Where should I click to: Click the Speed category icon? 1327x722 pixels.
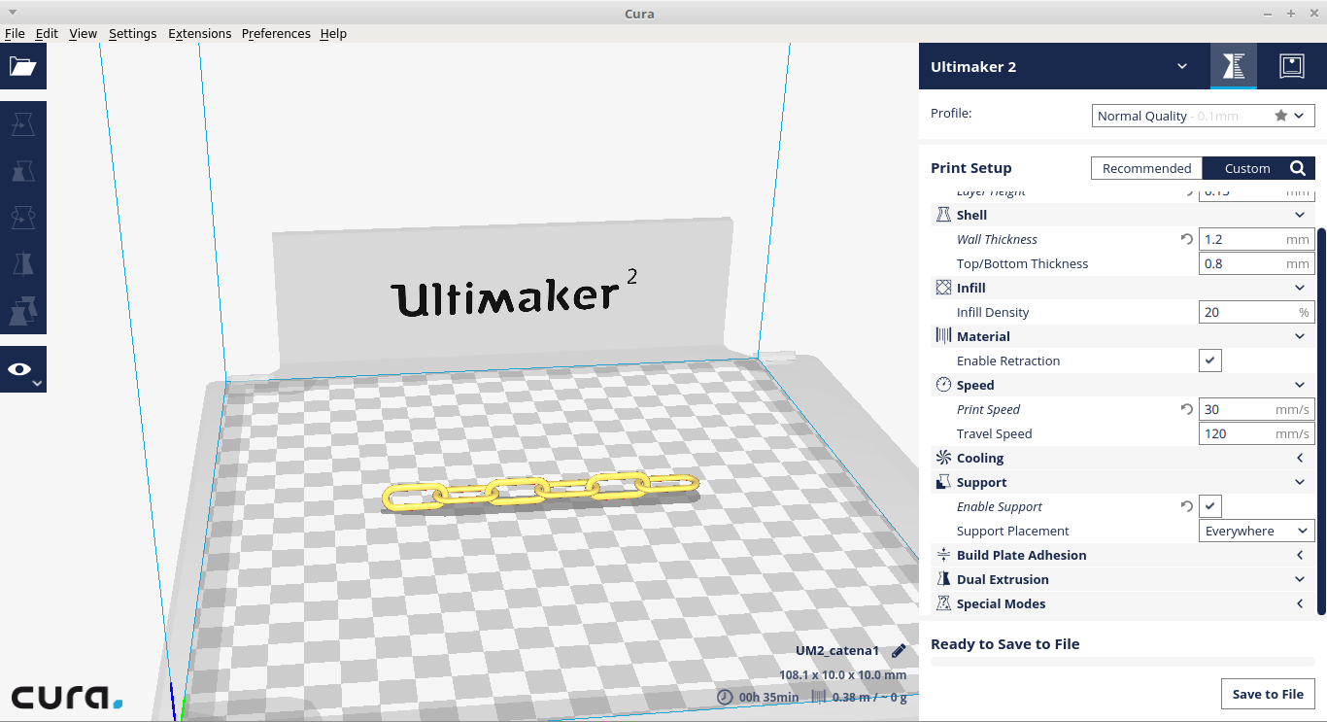[x=943, y=385]
